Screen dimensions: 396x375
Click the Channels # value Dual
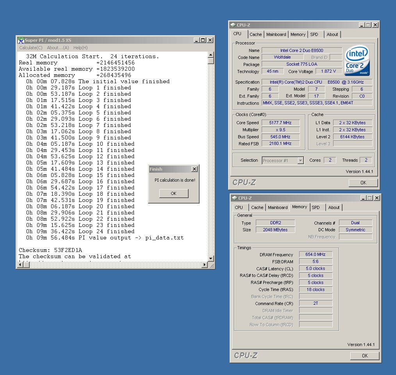pos(355,223)
